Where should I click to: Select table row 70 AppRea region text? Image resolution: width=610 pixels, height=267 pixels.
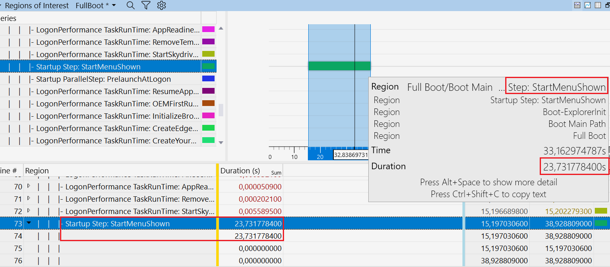140,187
